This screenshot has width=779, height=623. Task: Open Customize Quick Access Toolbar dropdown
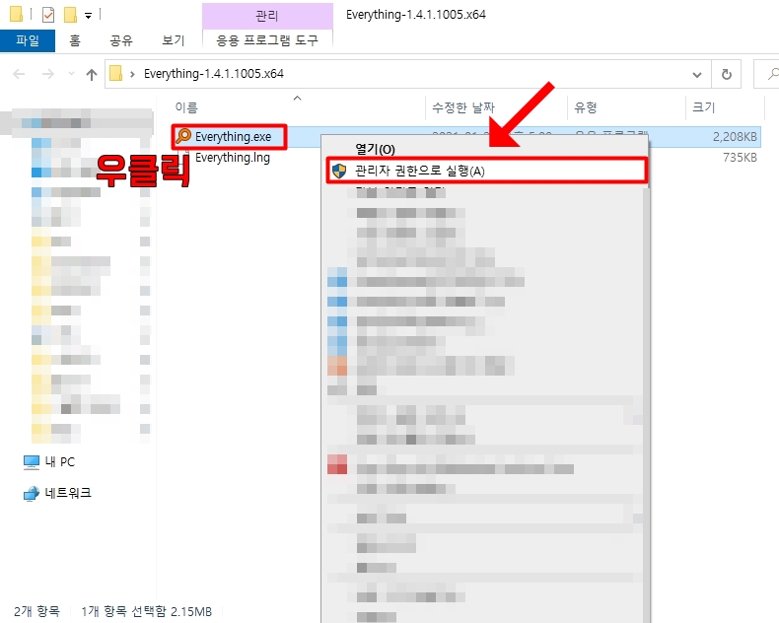(x=88, y=16)
